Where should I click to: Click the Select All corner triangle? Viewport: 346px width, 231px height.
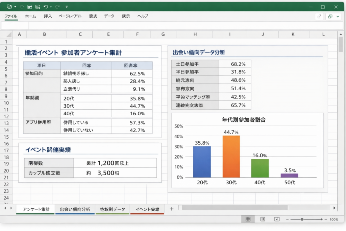[6, 34]
